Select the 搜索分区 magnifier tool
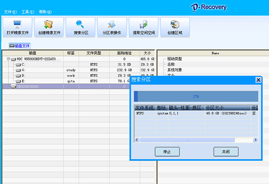Image resolution: width=269 pixels, height=184 pixels. point(80,27)
